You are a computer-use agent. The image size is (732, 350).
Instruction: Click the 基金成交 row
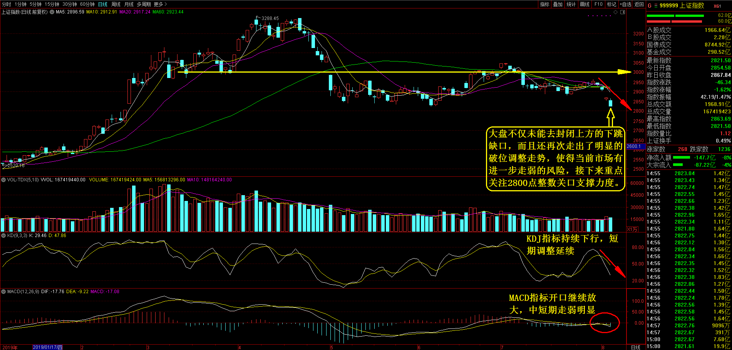689,52
